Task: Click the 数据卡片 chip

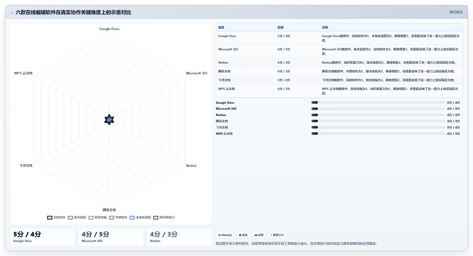Action: tap(277, 235)
